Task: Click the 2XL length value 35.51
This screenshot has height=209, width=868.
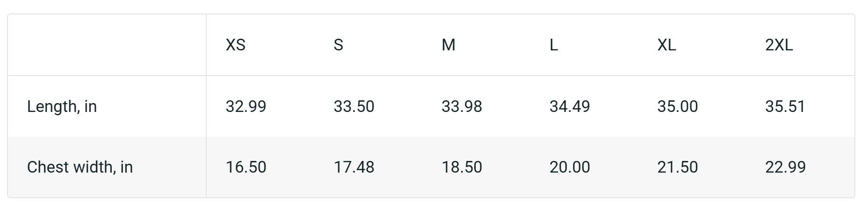Action: click(785, 106)
